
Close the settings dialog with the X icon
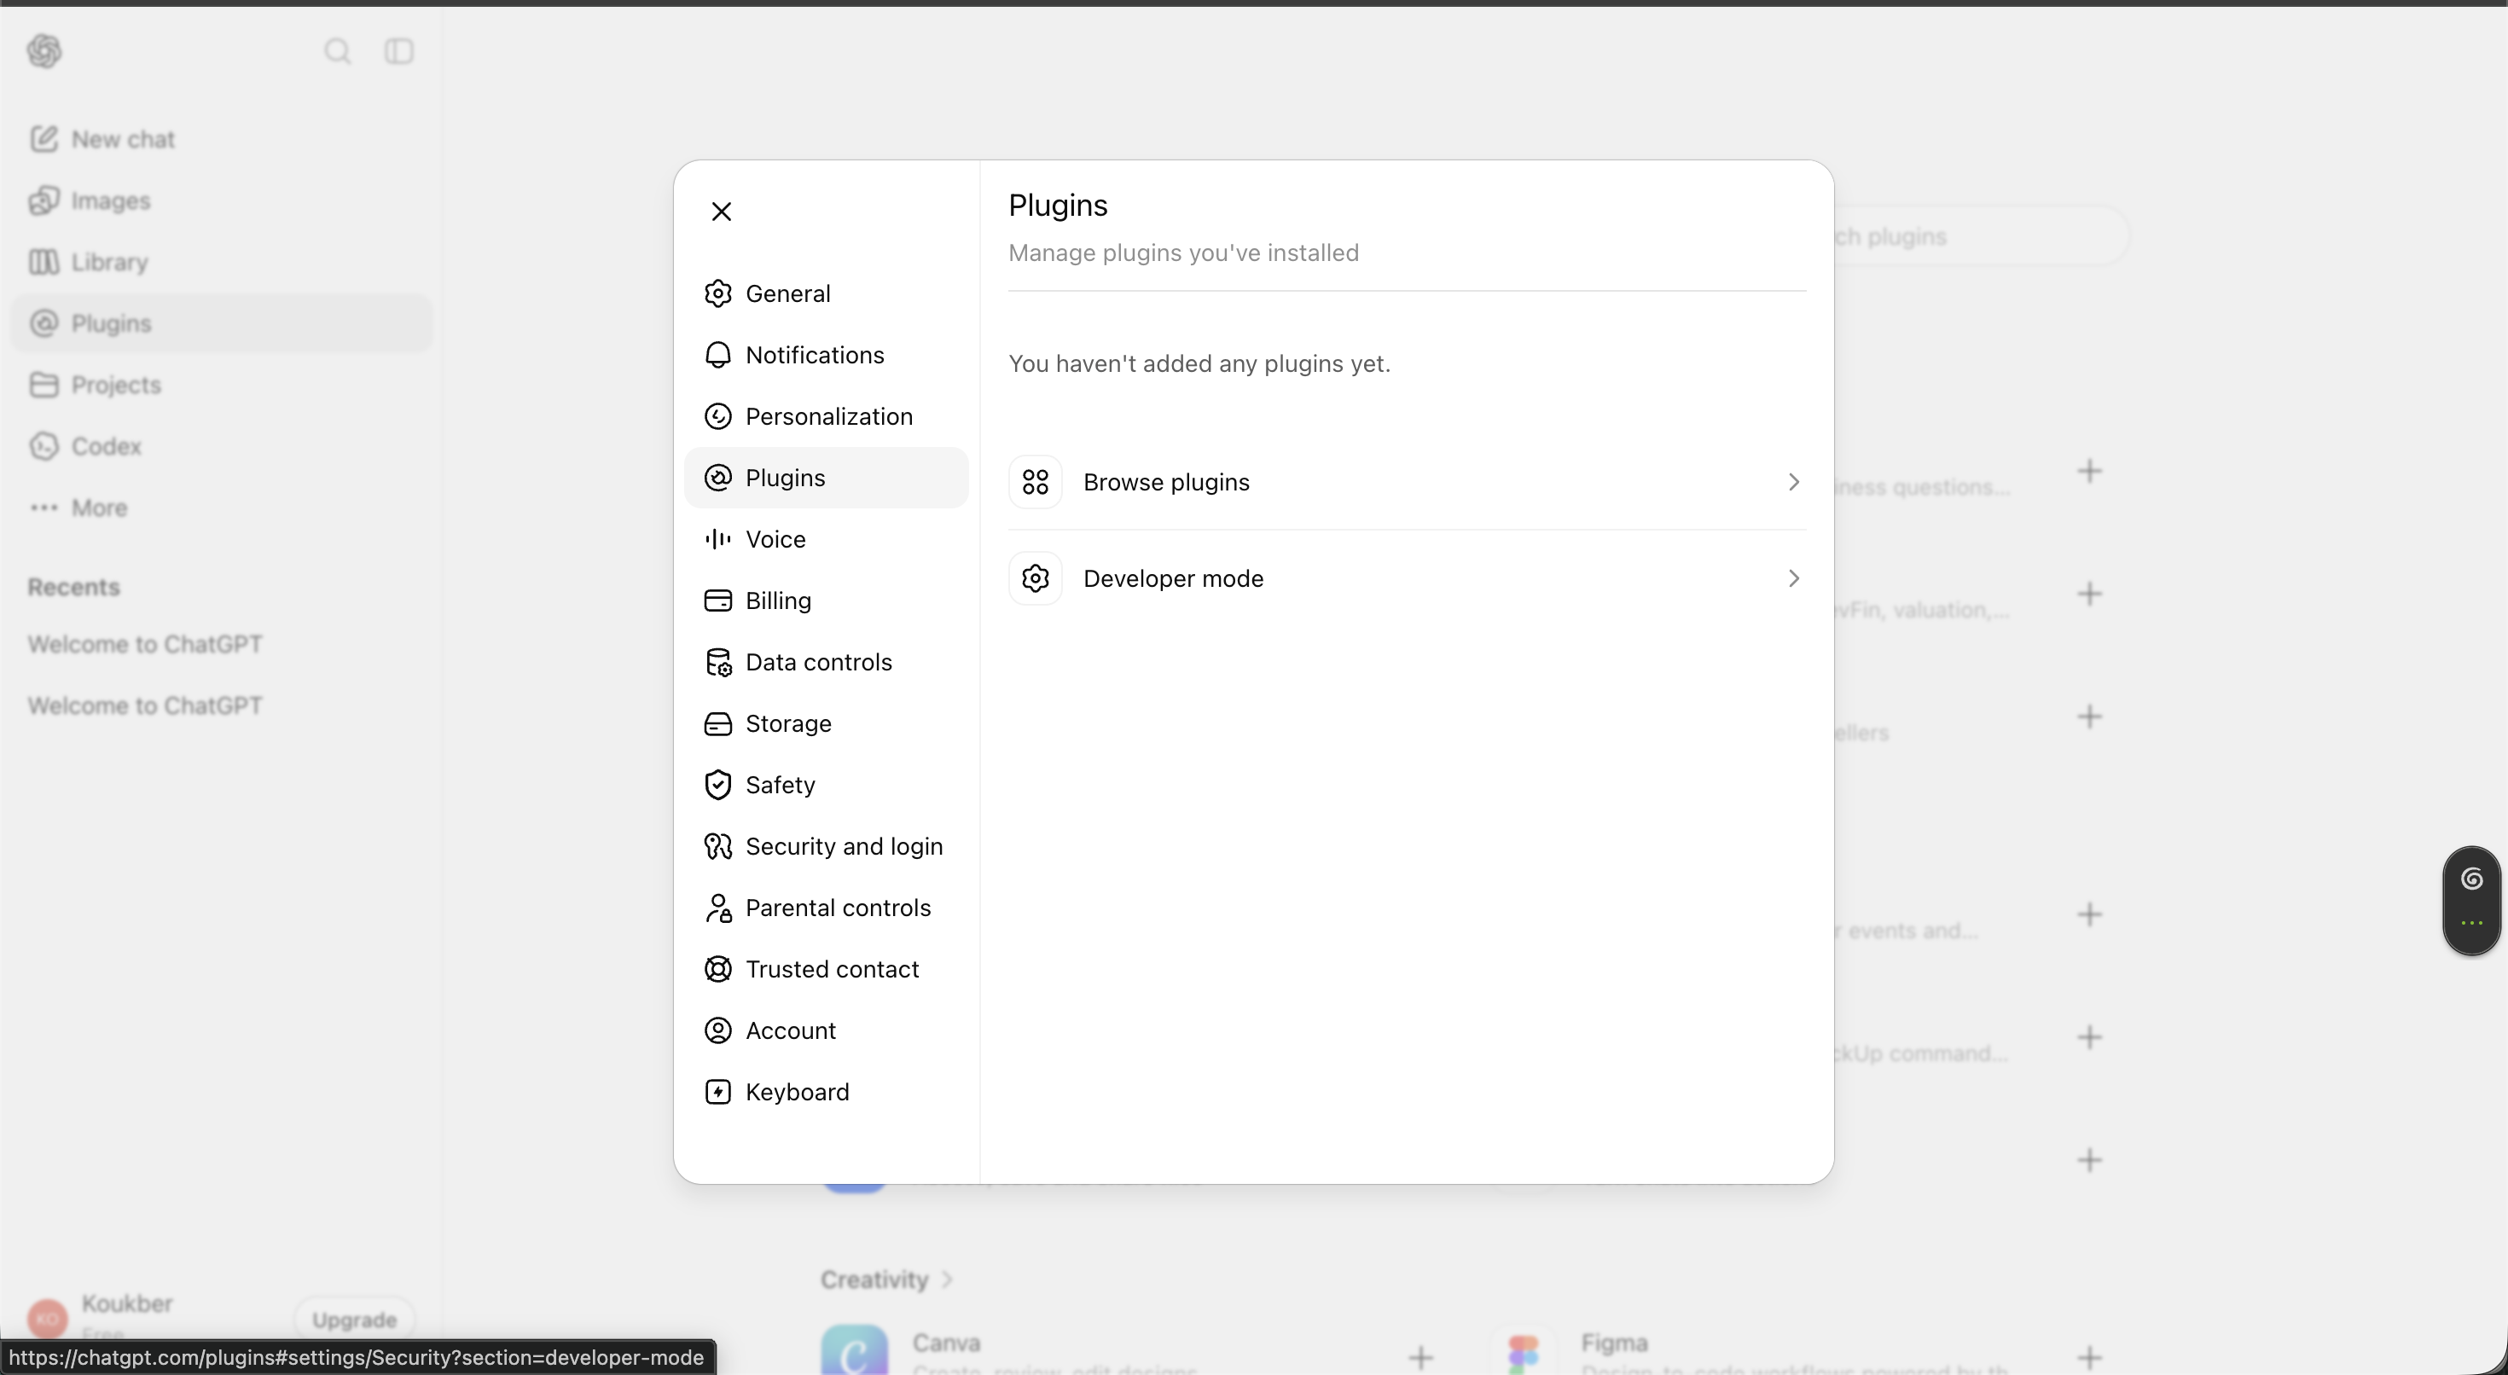click(722, 212)
